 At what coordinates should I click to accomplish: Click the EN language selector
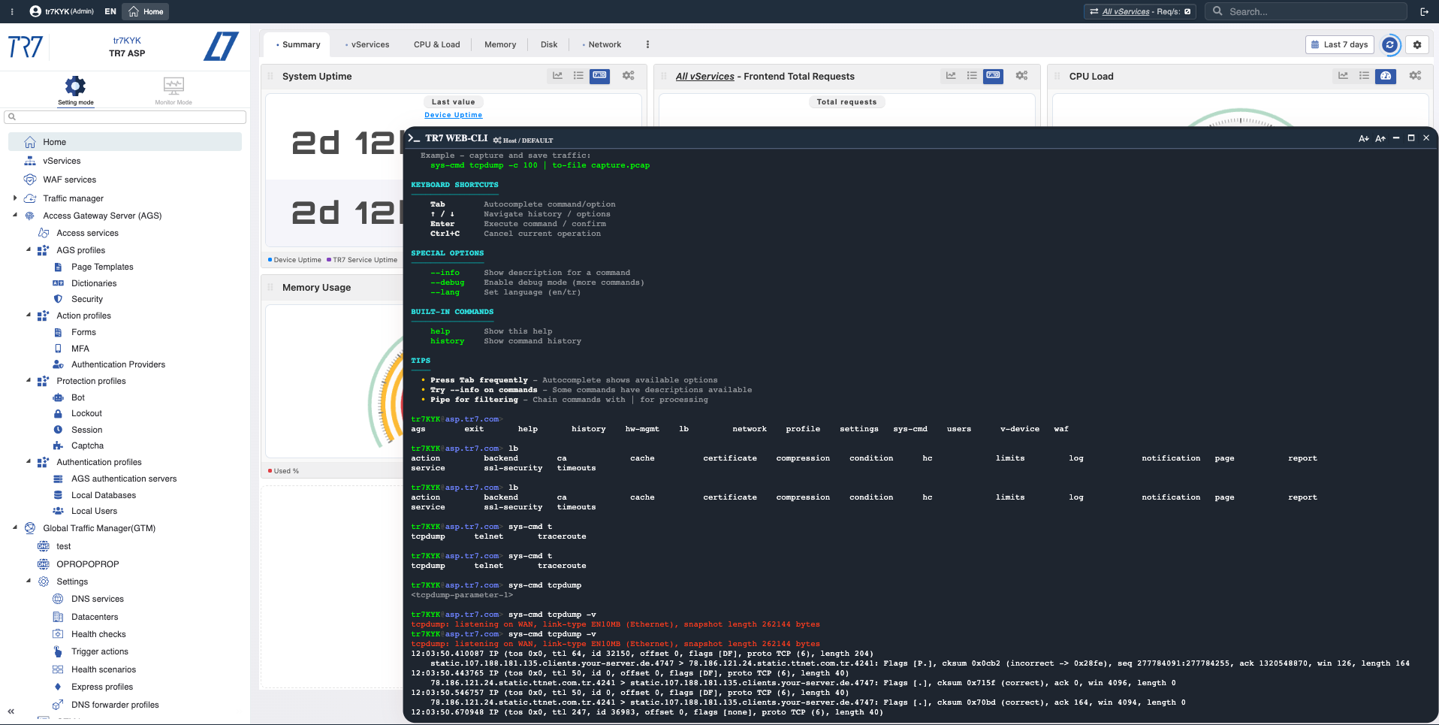(110, 11)
